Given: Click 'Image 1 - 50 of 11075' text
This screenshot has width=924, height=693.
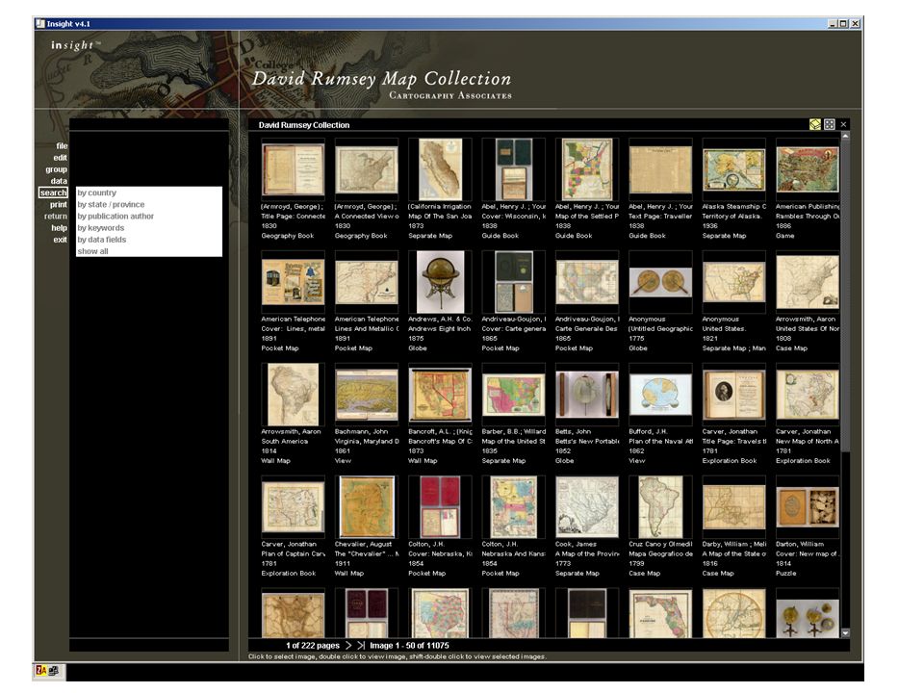Looking at the screenshot, I should tap(409, 645).
